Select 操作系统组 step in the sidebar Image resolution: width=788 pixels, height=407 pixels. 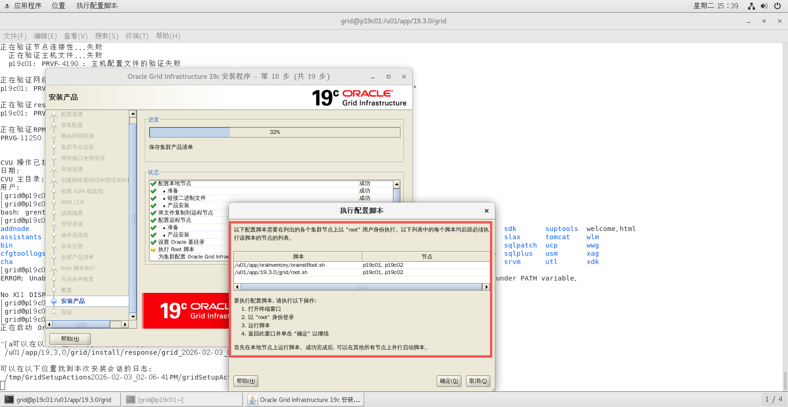tap(75, 235)
